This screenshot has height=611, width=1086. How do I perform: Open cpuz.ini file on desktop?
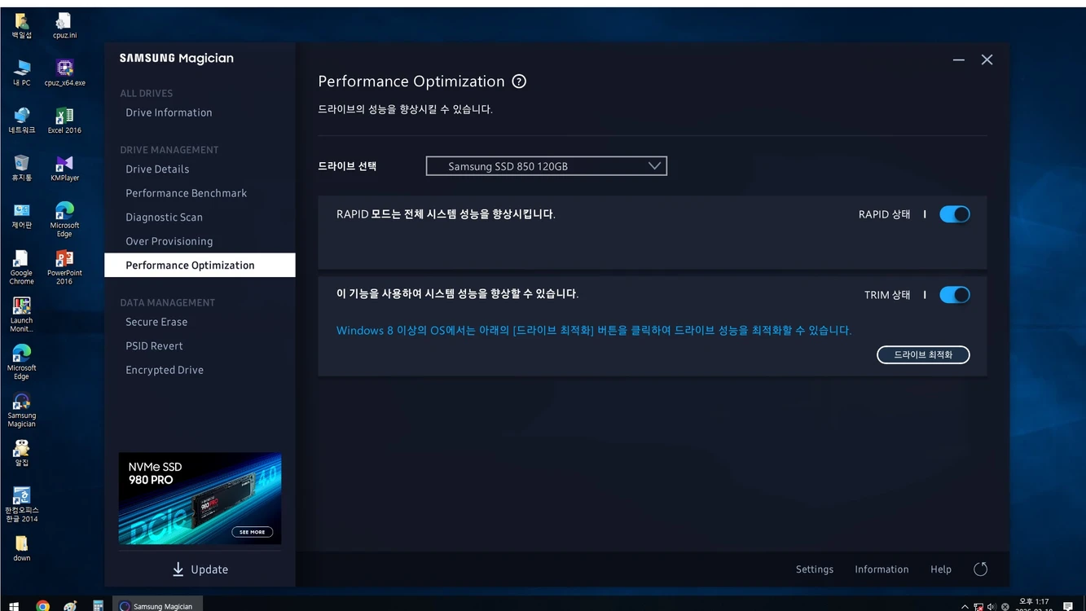[x=64, y=26]
